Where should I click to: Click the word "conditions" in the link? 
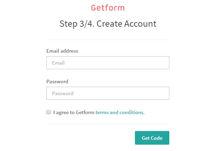[132, 112]
